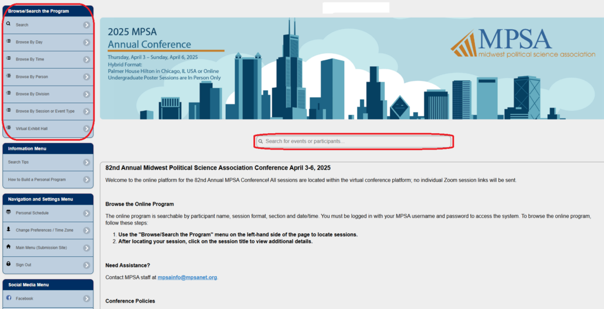Click the arrow chevron on Personal Schedule row

click(x=87, y=213)
